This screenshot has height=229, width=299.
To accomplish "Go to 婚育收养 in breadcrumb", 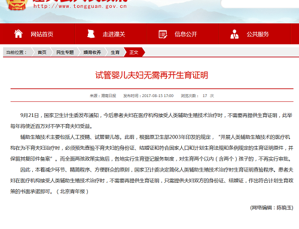I will [92, 52].
